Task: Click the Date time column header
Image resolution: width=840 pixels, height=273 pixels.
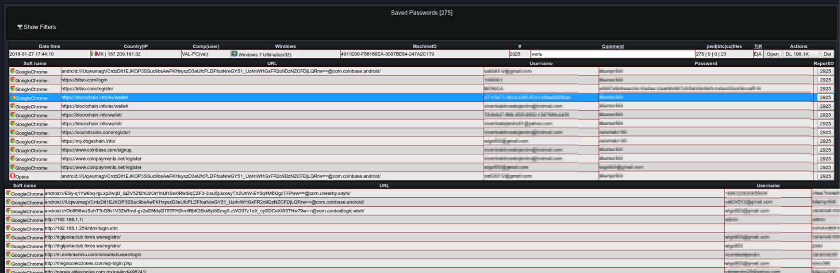Action: coord(49,47)
